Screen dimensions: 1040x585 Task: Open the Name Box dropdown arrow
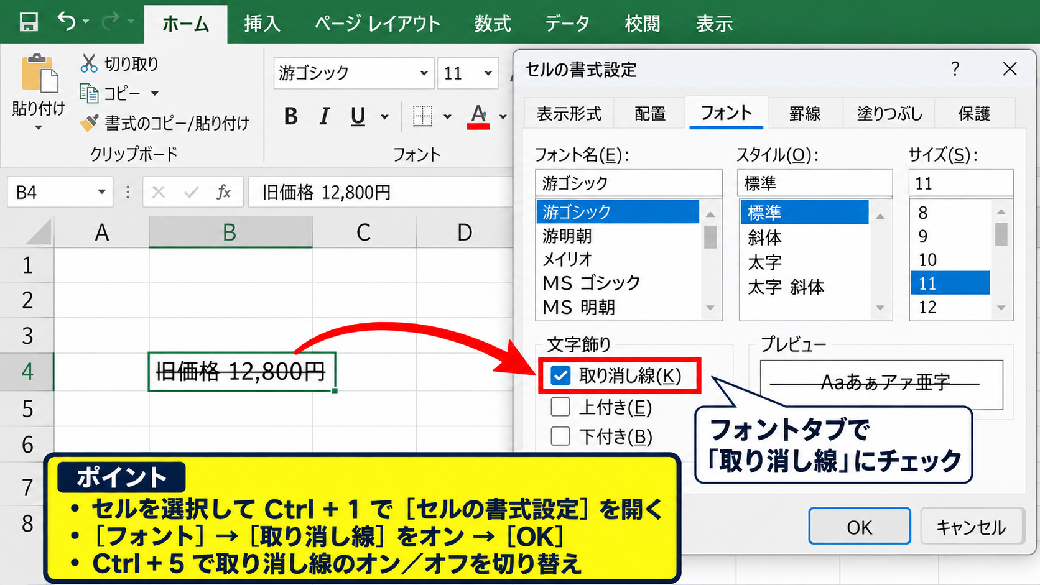coord(101,192)
